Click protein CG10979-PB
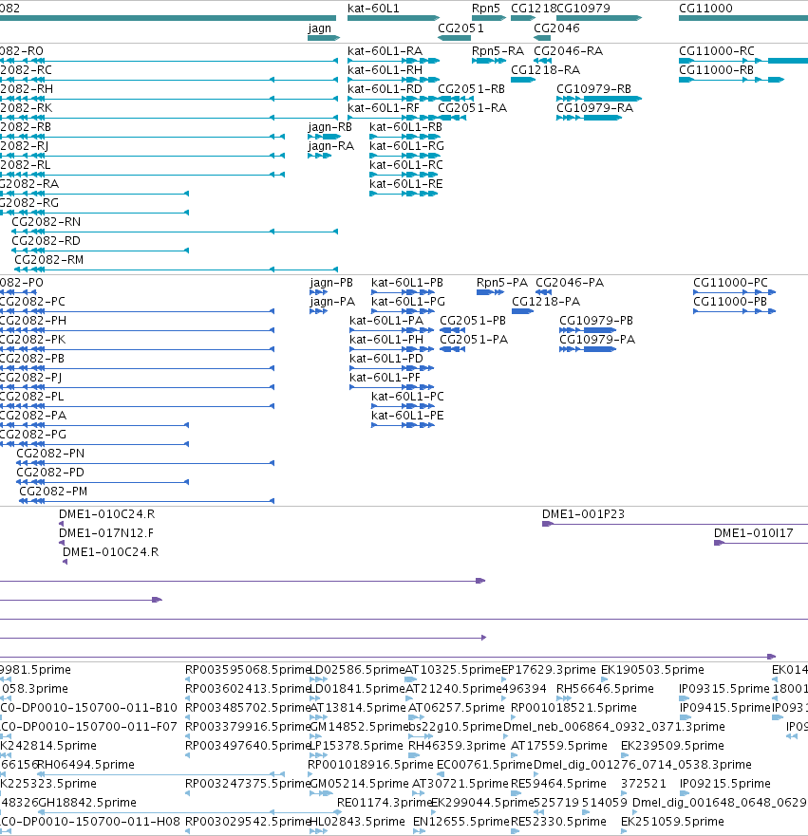 [x=588, y=330]
